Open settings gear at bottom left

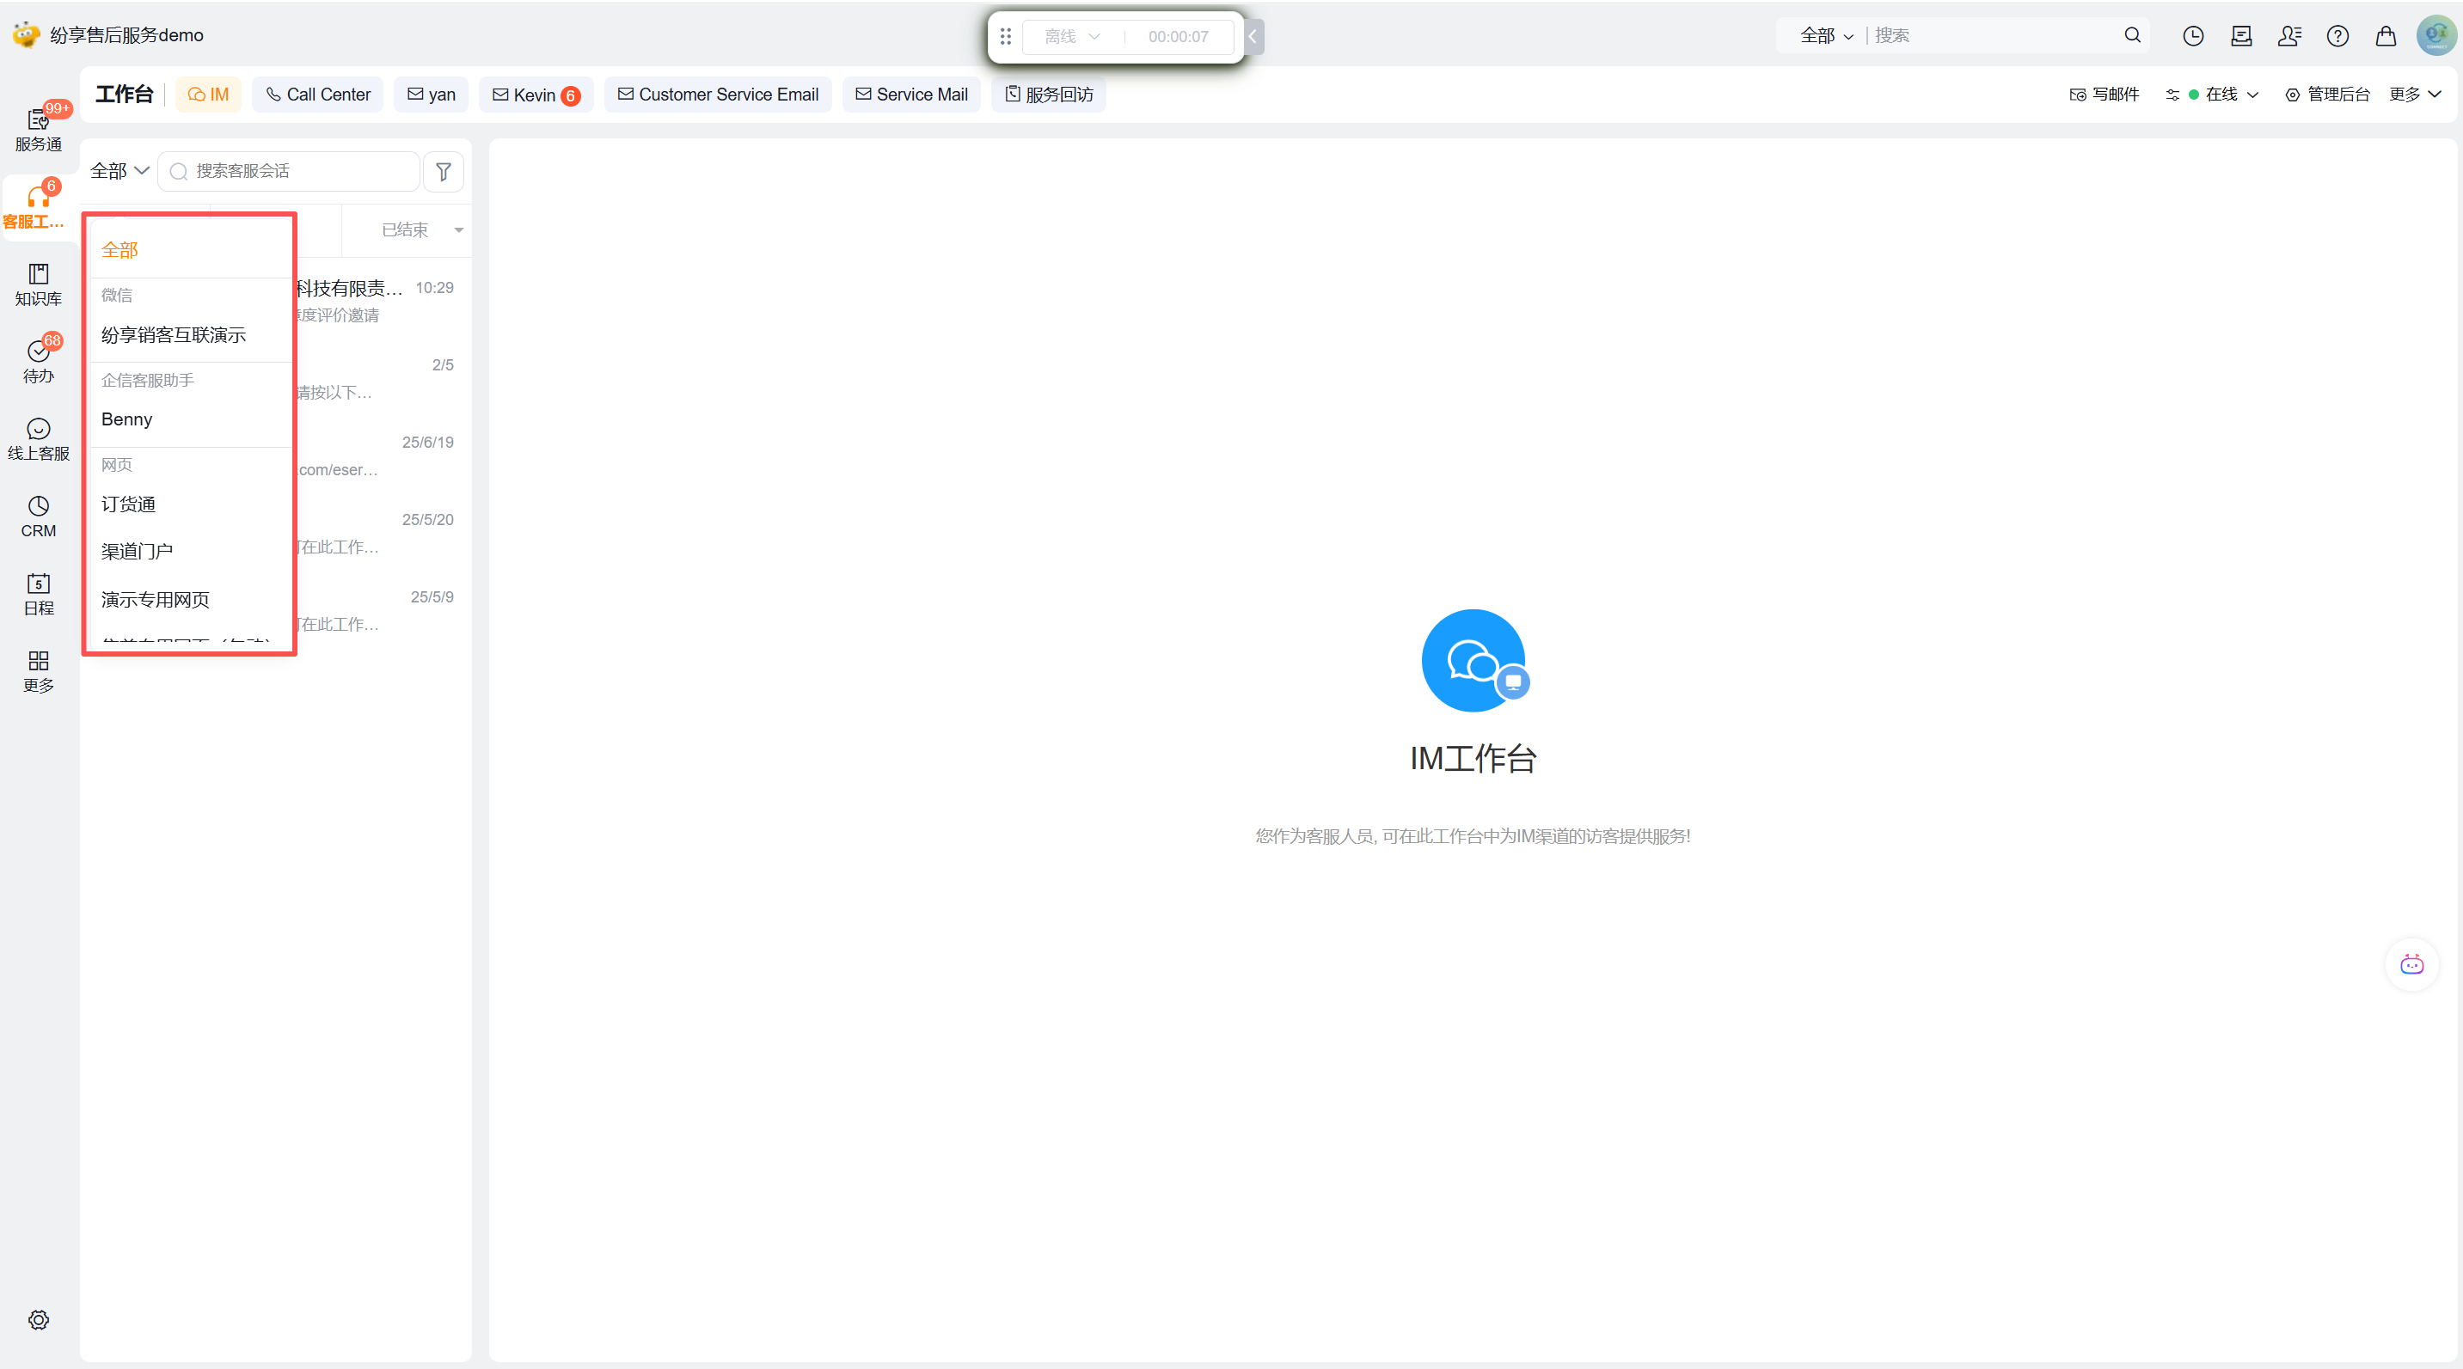click(38, 1318)
